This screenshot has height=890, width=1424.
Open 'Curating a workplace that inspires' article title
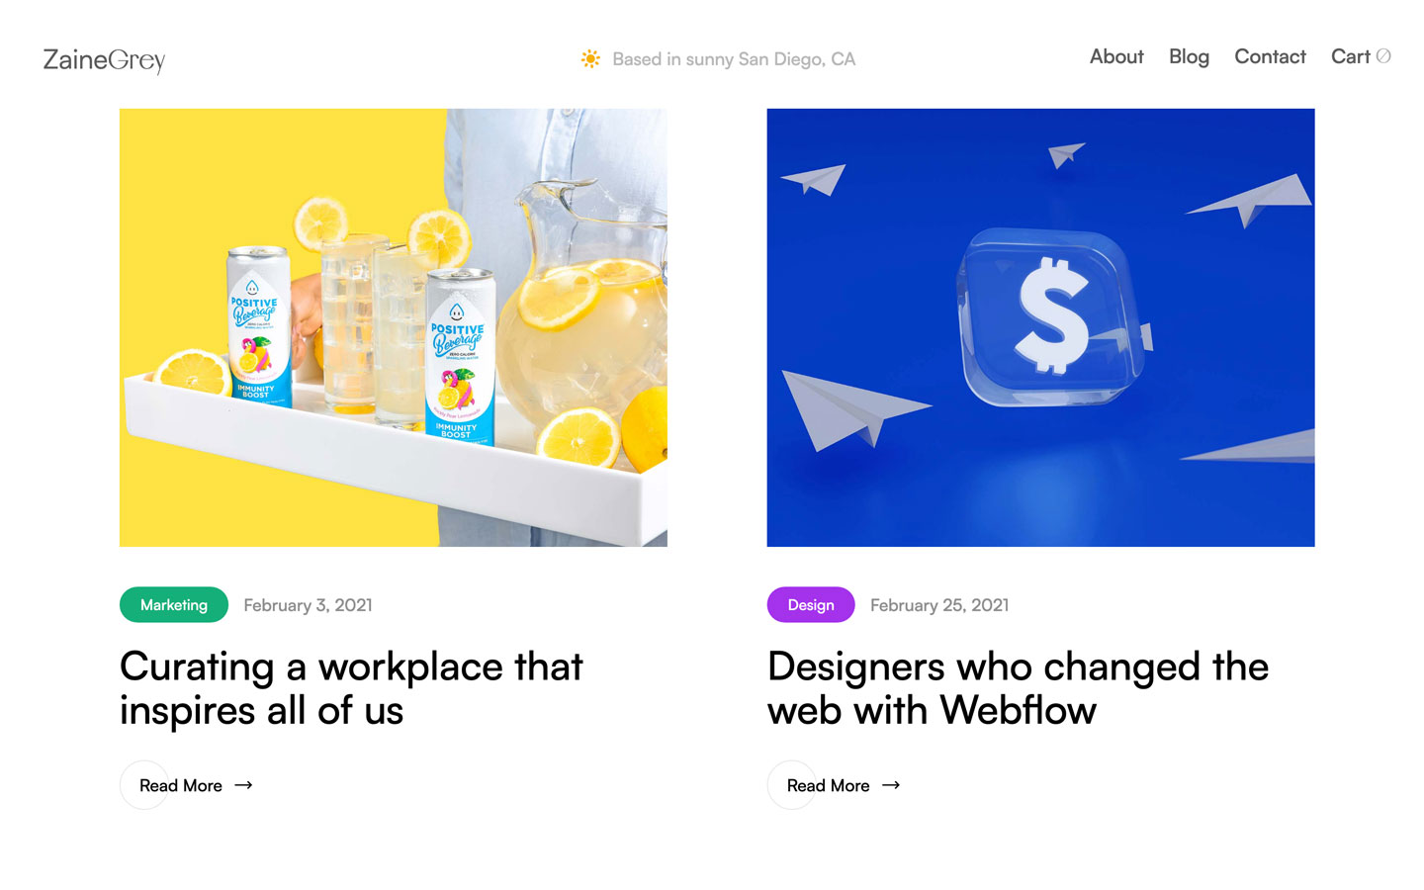coord(351,688)
